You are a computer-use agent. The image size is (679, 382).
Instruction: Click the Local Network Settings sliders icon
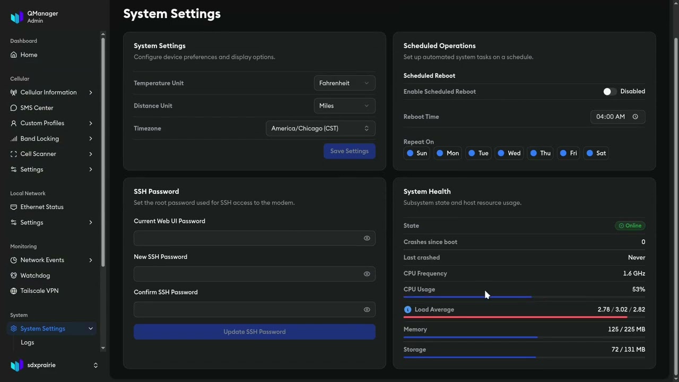point(14,222)
